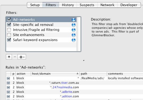Toggle Safari keyword expansions checkbox

tap(9, 40)
